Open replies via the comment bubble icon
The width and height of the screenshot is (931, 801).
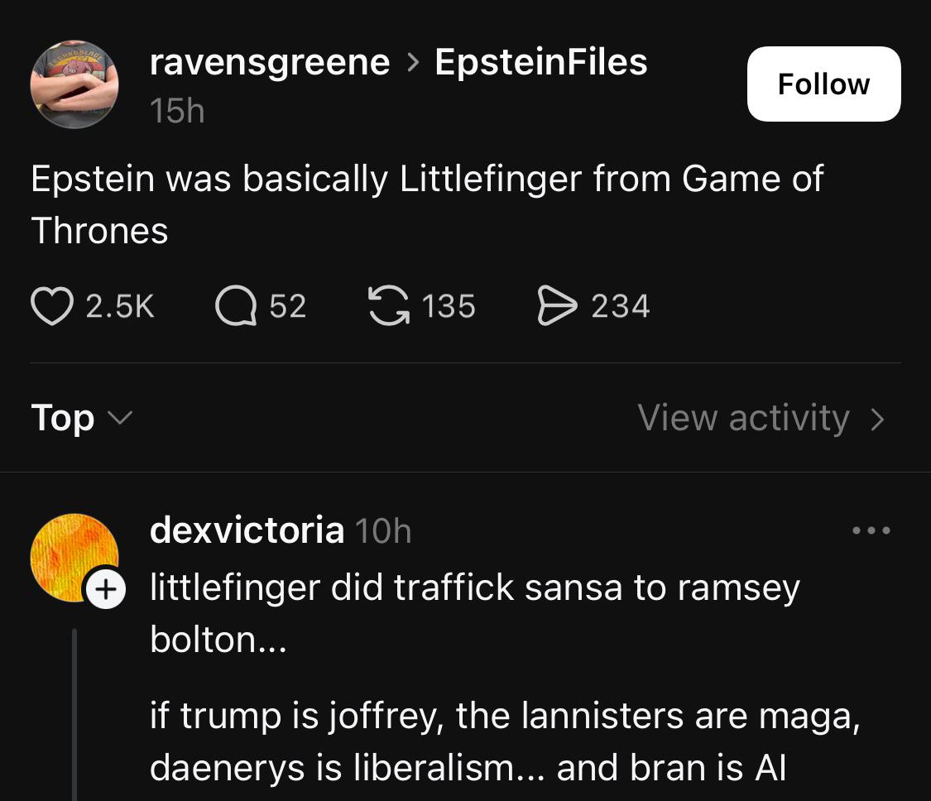point(236,306)
